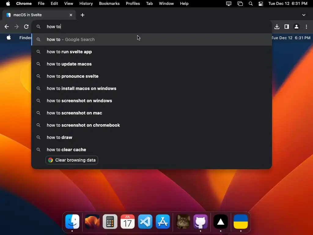
Task: Open the Profiles menu
Action: click(x=133, y=4)
